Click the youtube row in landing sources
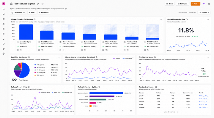214x118 pixels. pyautogui.click(x=174, y=108)
